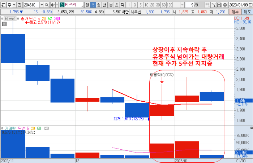Focus the stock code field 204610

(31, 5)
